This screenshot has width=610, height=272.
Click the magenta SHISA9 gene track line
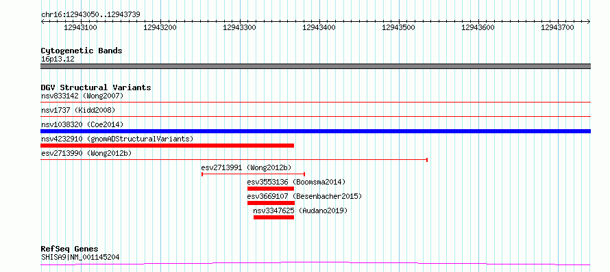[315, 264]
